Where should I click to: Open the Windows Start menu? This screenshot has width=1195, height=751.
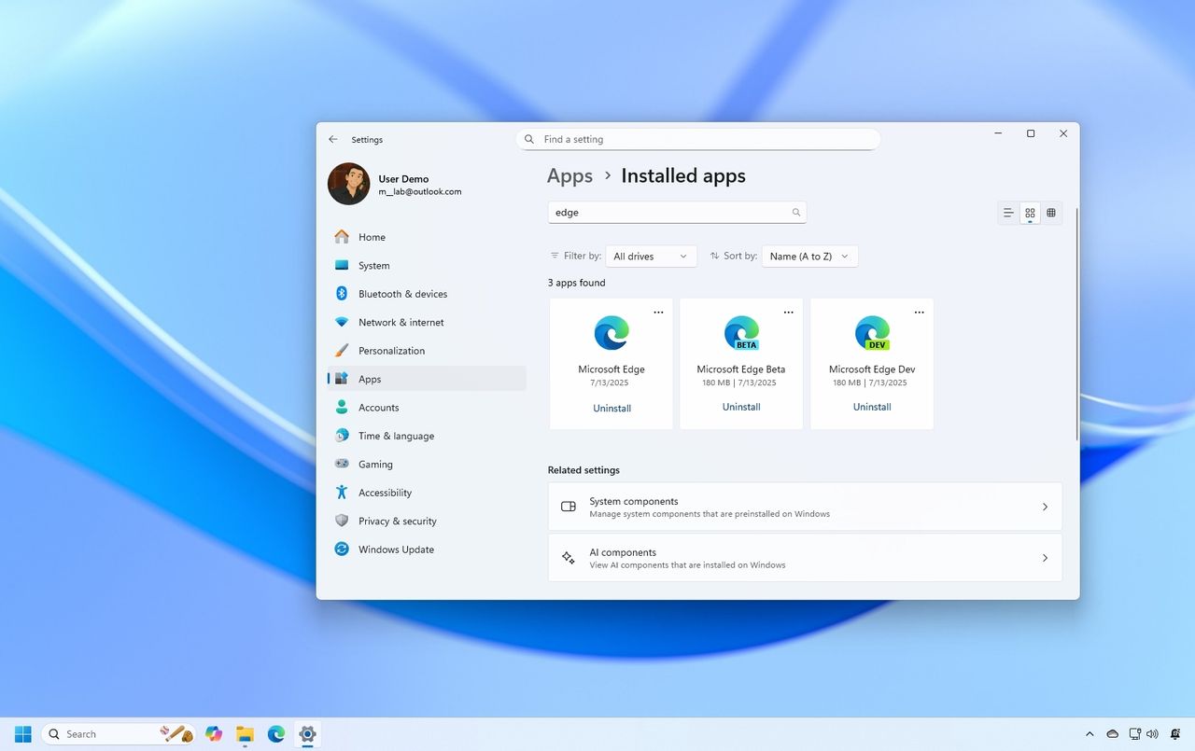pos(23,734)
